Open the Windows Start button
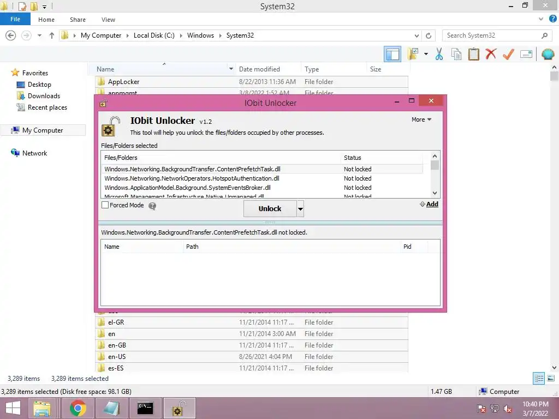 click(13, 408)
